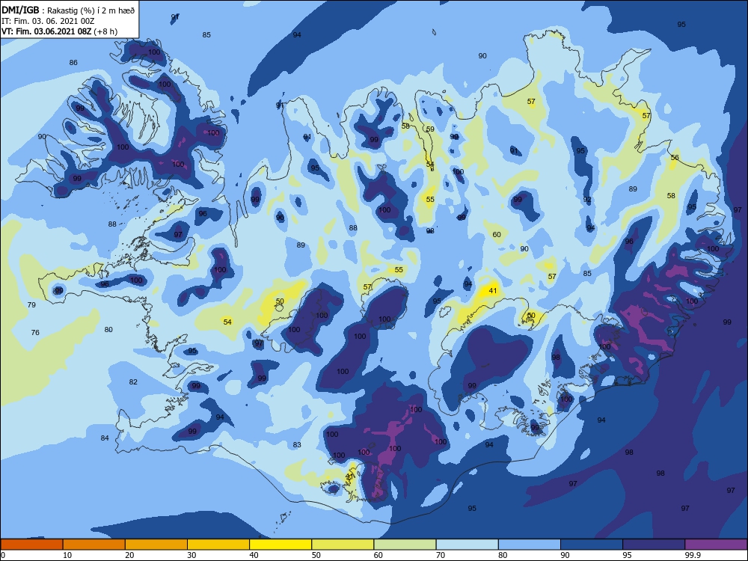This screenshot has height=561, width=748.
Task: Click the legend tick label '70'
Action: point(441,555)
